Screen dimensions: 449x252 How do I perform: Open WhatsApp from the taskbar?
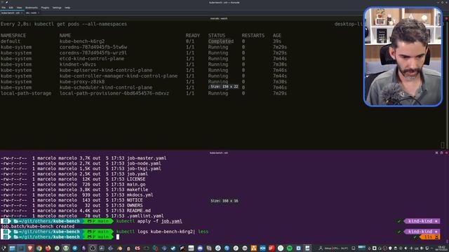pyautogui.click(x=281, y=248)
